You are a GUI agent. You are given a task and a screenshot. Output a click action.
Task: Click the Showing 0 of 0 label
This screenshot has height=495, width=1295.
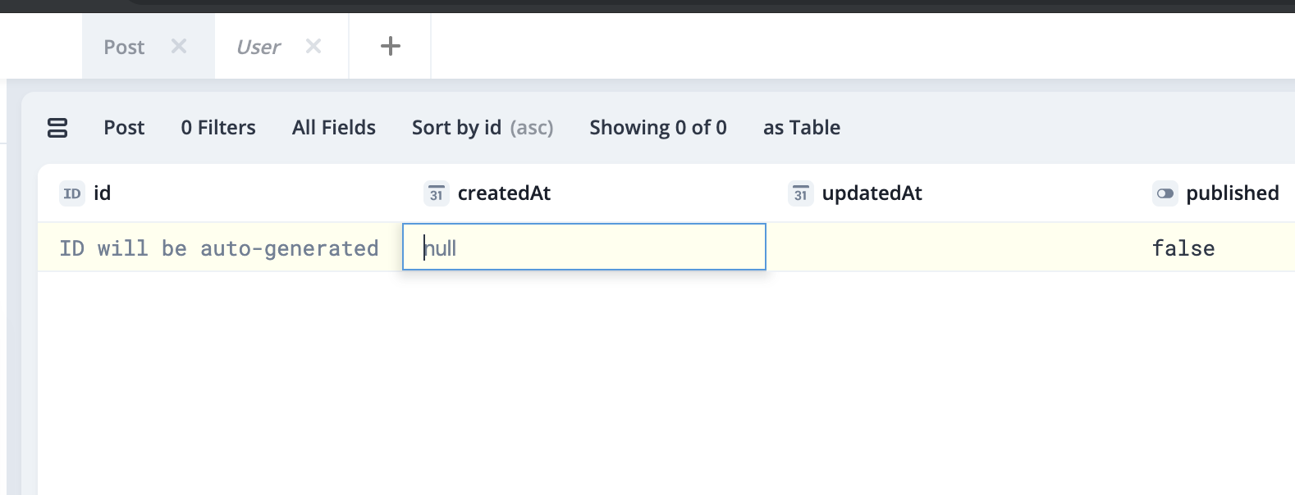(x=657, y=128)
